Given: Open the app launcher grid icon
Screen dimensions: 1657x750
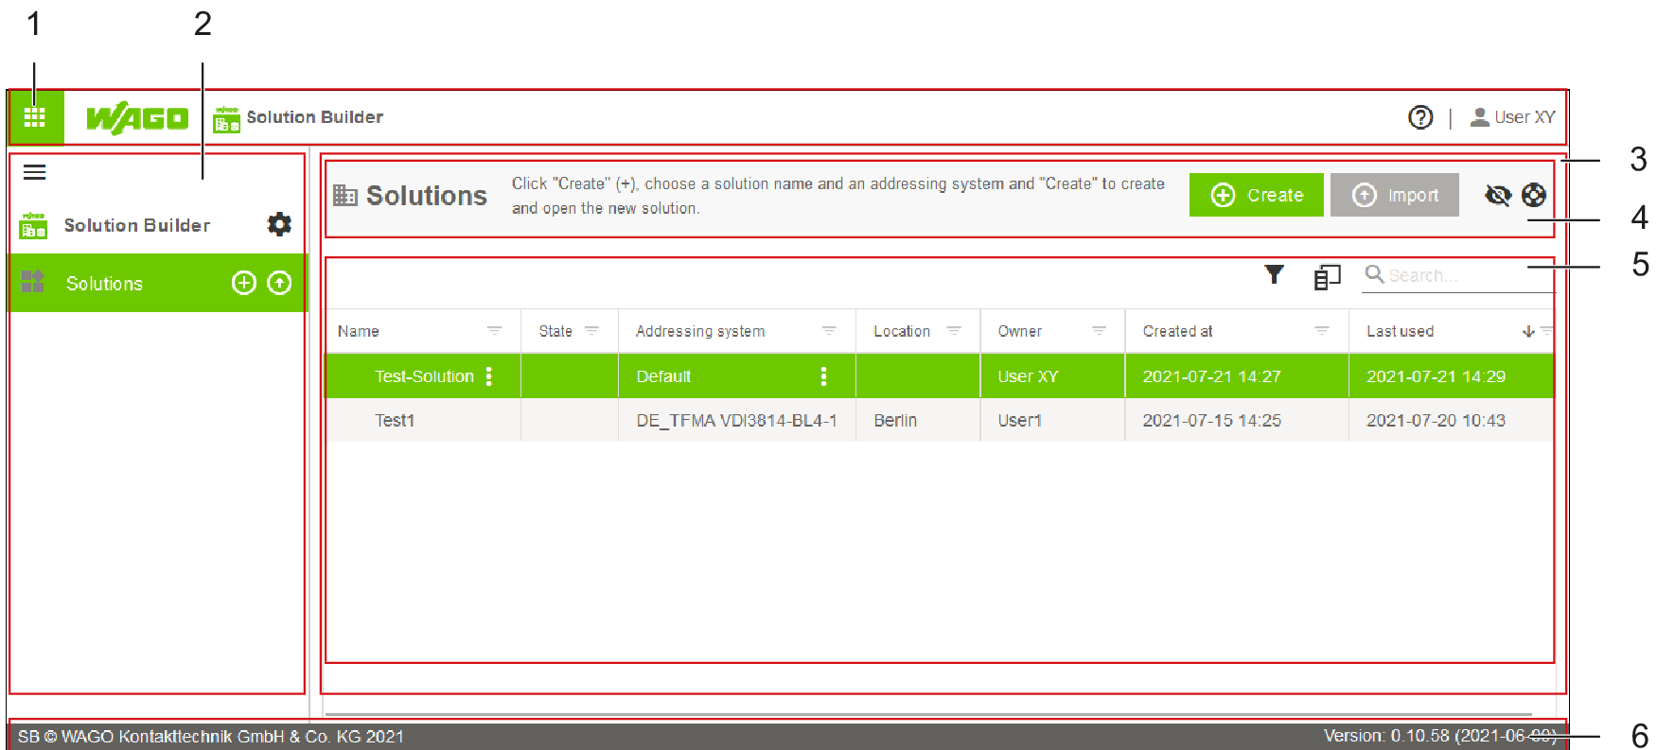Looking at the screenshot, I should [35, 117].
